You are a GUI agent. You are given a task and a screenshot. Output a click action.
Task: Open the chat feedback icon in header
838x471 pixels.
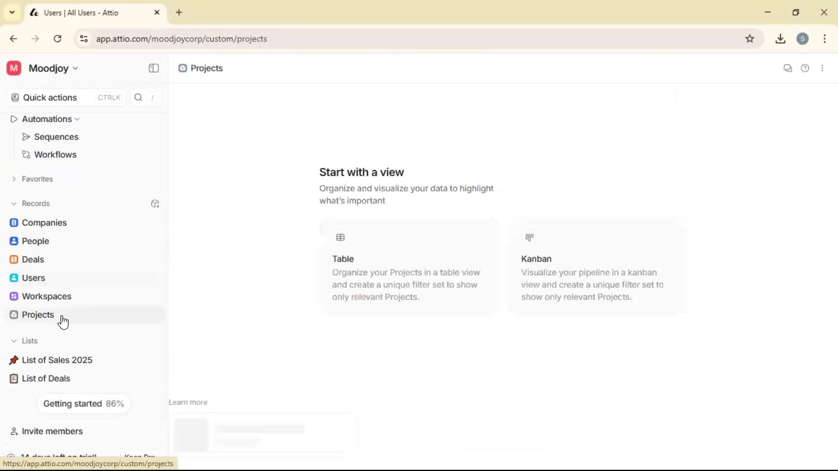[788, 68]
